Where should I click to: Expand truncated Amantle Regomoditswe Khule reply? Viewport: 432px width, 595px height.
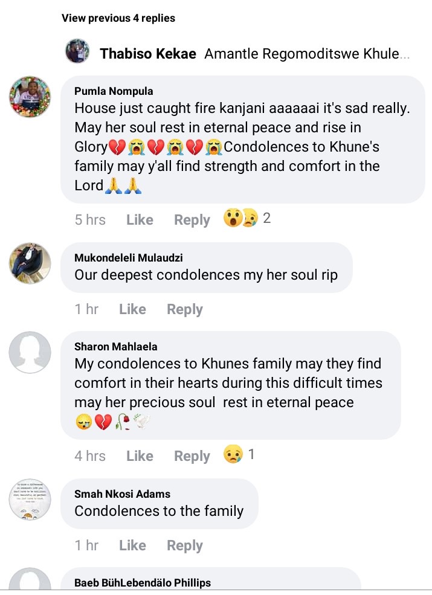click(307, 54)
